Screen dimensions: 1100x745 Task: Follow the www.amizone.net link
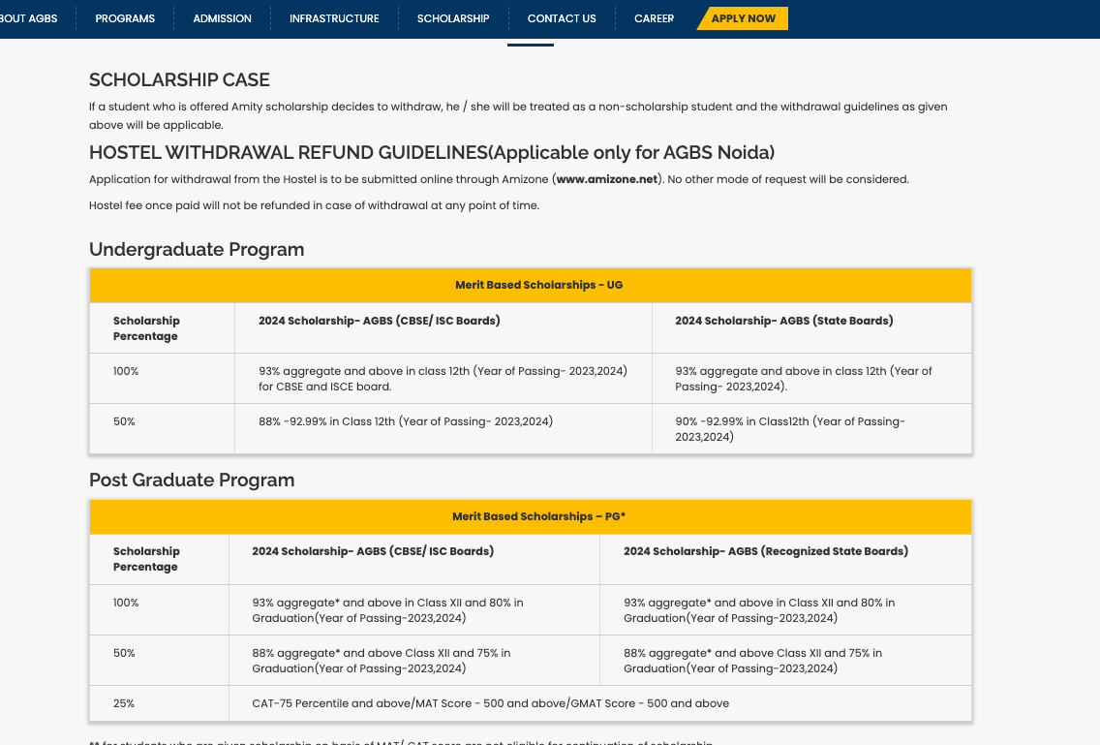[x=607, y=179]
